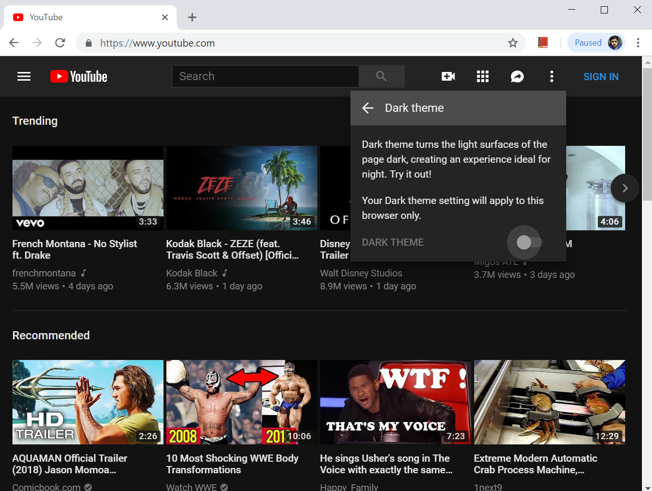Go back using the Dark theme arrow
This screenshot has width=652, height=491.
pos(367,108)
